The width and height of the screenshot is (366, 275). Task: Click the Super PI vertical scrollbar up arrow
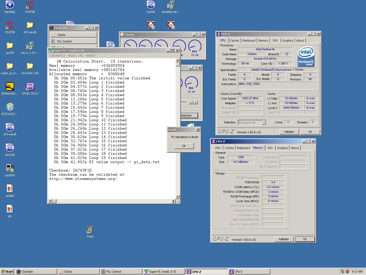click(x=178, y=60)
